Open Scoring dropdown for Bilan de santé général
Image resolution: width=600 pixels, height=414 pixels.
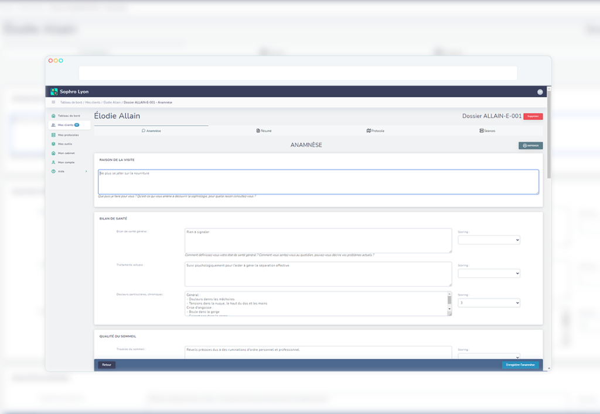[x=489, y=240]
